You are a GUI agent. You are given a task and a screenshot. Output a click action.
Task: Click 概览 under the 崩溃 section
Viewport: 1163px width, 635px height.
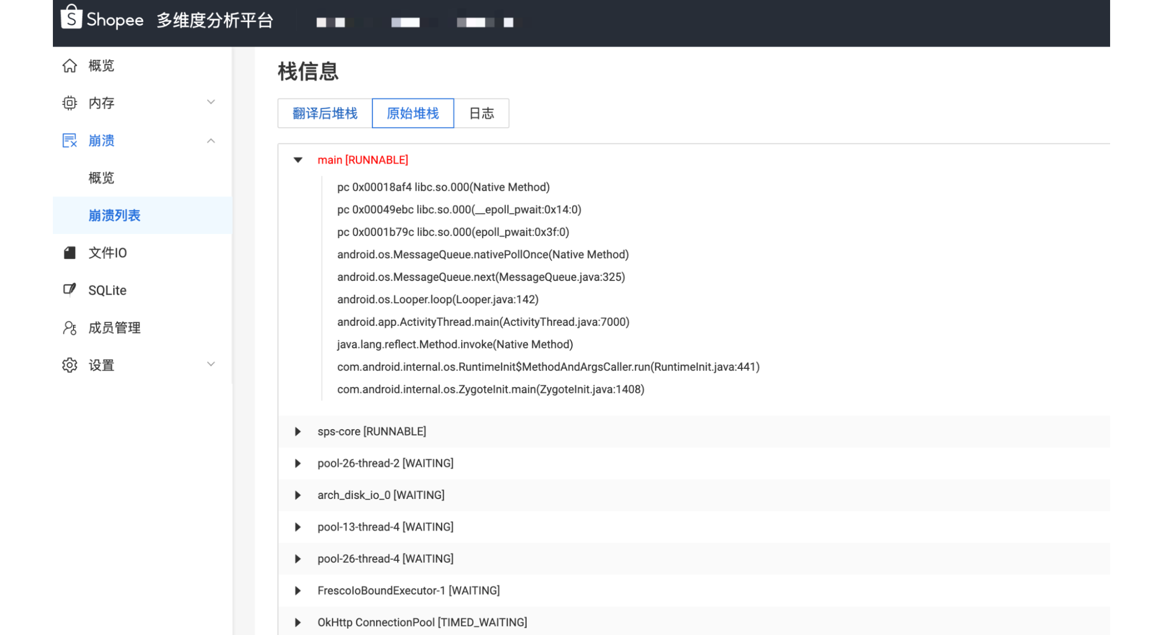[x=101, y=178]
